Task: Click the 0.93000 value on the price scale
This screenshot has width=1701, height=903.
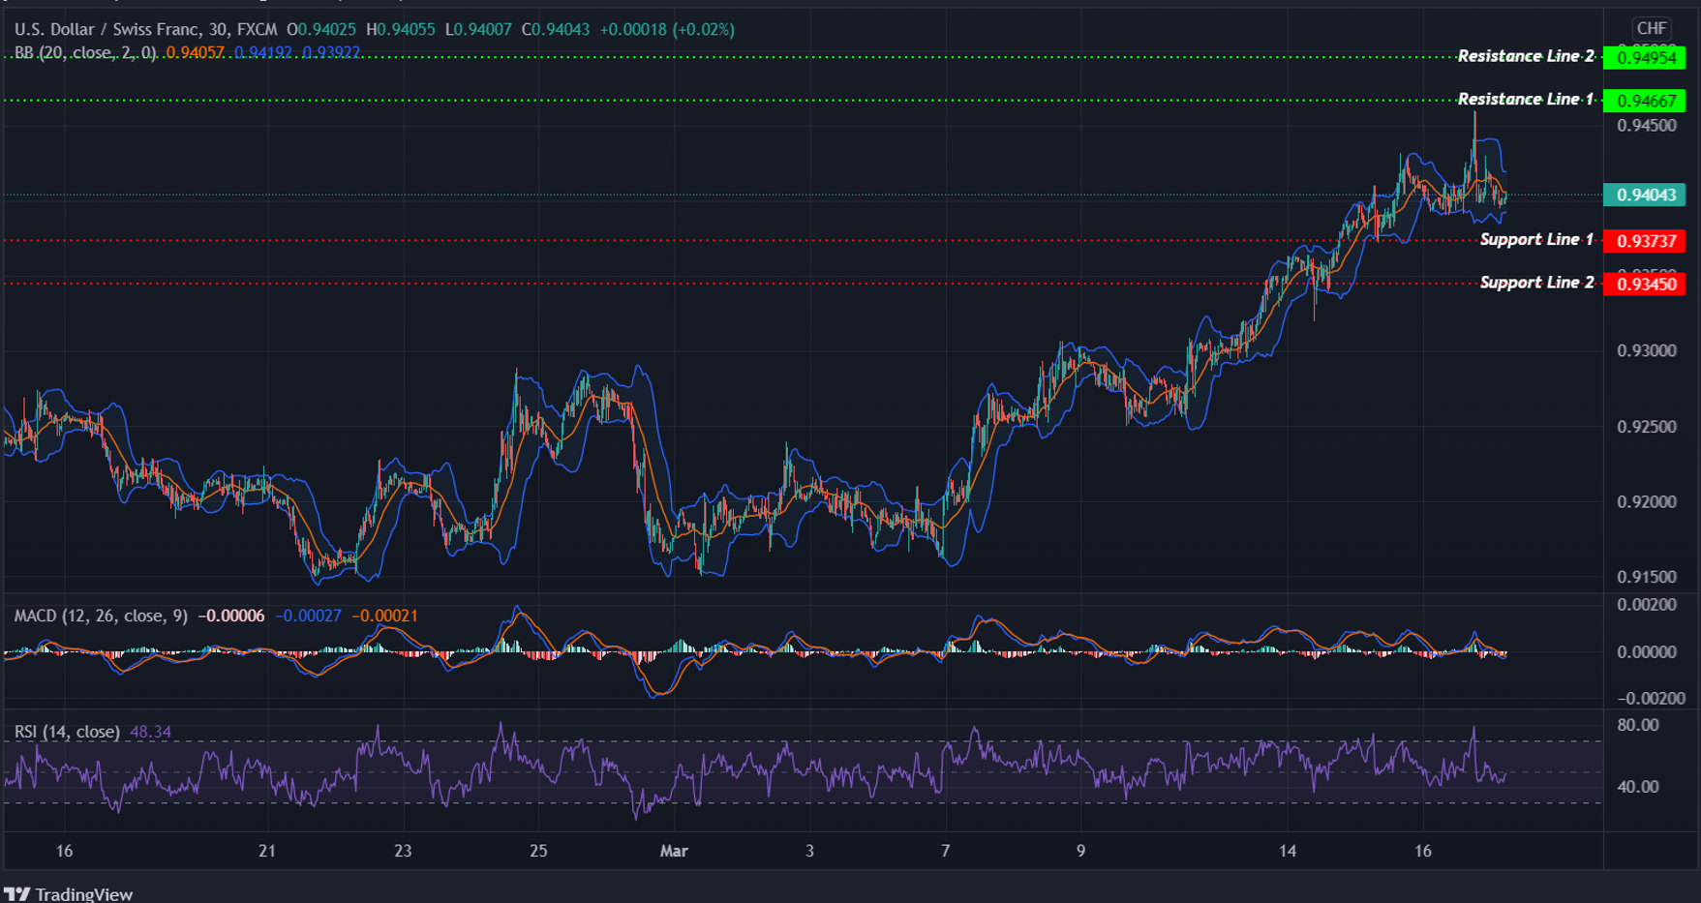Action: 1645,350
